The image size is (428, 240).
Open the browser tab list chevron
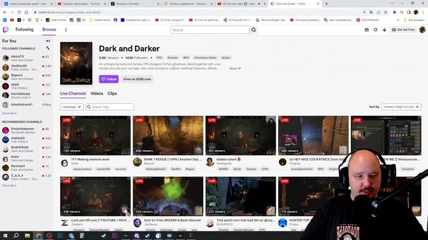coord(392,3)
